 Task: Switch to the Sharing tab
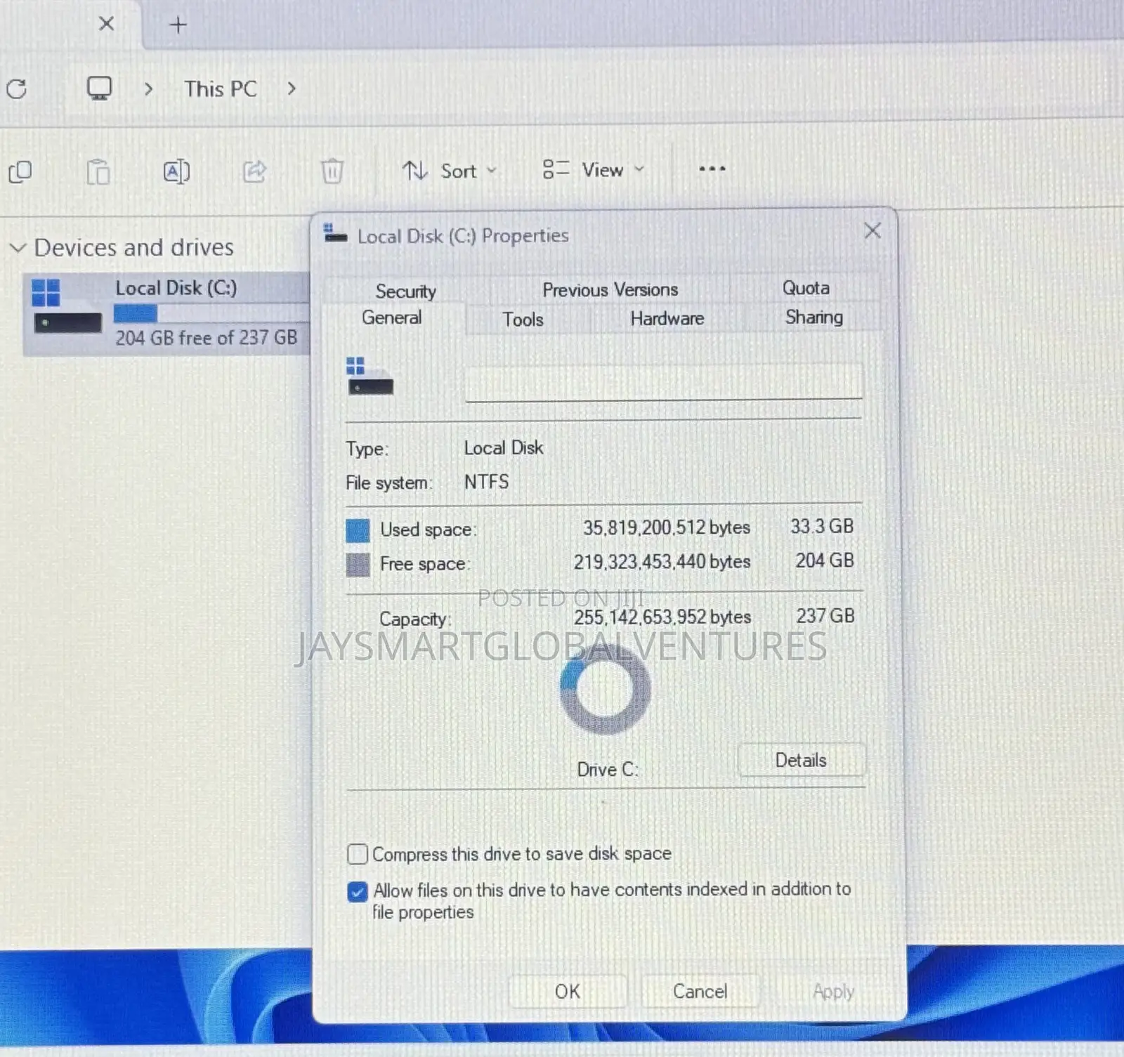tap(813, 317)
